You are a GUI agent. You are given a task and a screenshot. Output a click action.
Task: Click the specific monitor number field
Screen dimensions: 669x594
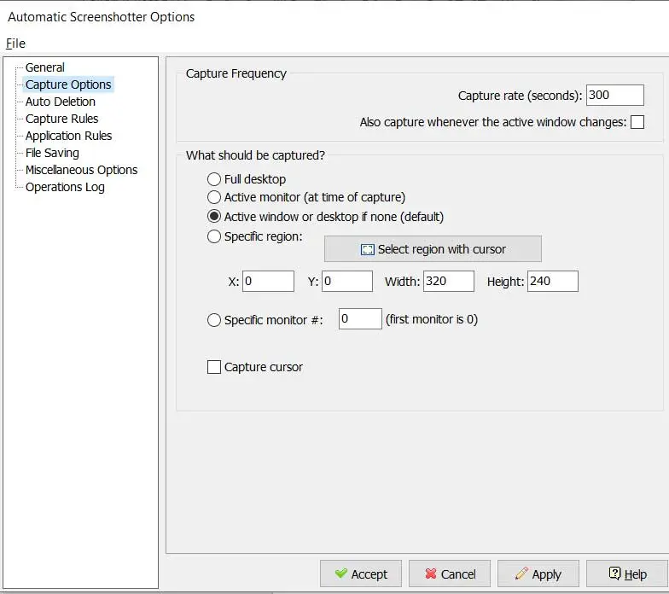(x=360, y=319)
